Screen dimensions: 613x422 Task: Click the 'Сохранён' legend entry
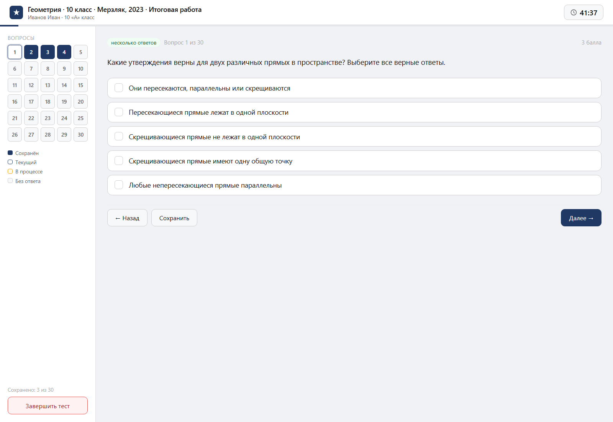(23, 153)
